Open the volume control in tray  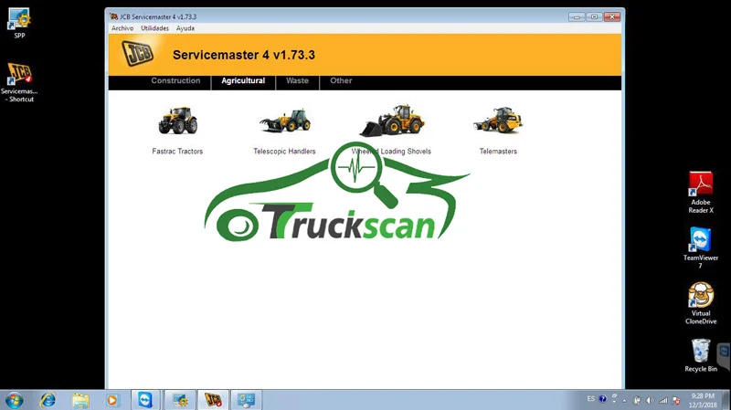(x=650, y=400)
